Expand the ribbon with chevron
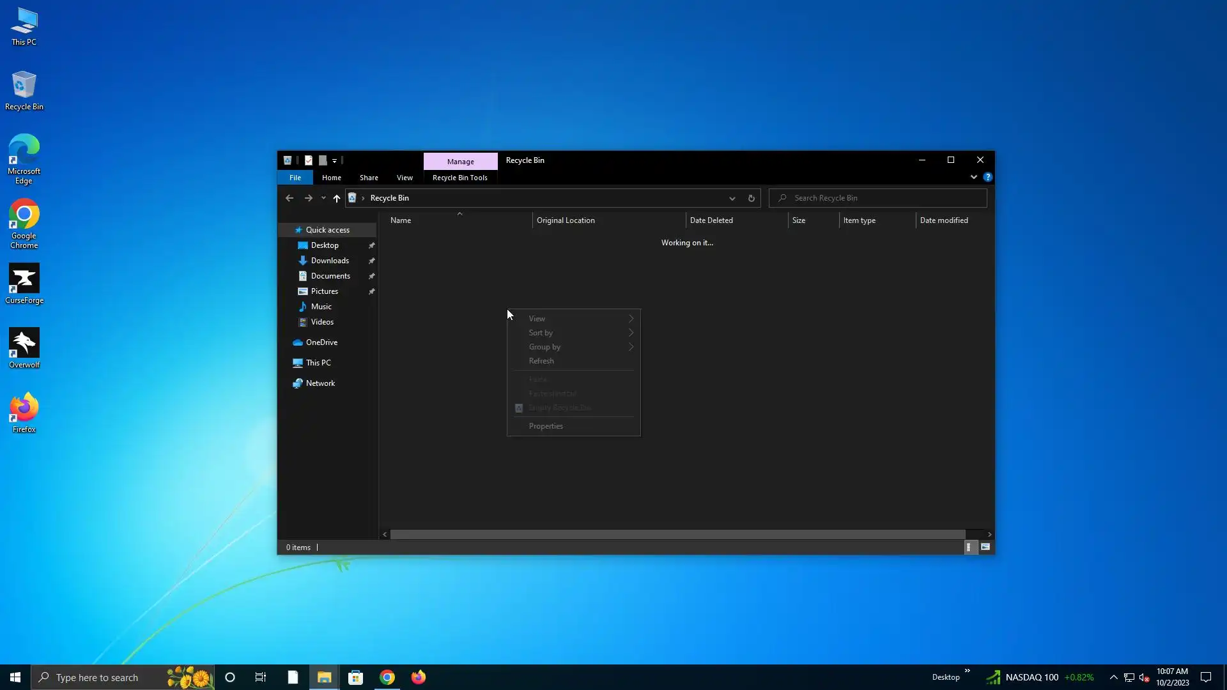Image resolution: width=1227 pixels, height=690 pixels. [974, 178]
